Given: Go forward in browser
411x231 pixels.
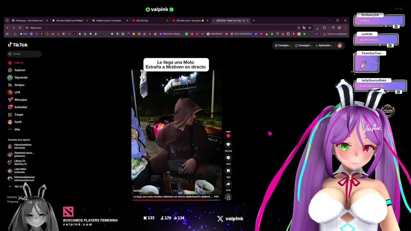Looking at the screenshot, I should click(13, 28).
